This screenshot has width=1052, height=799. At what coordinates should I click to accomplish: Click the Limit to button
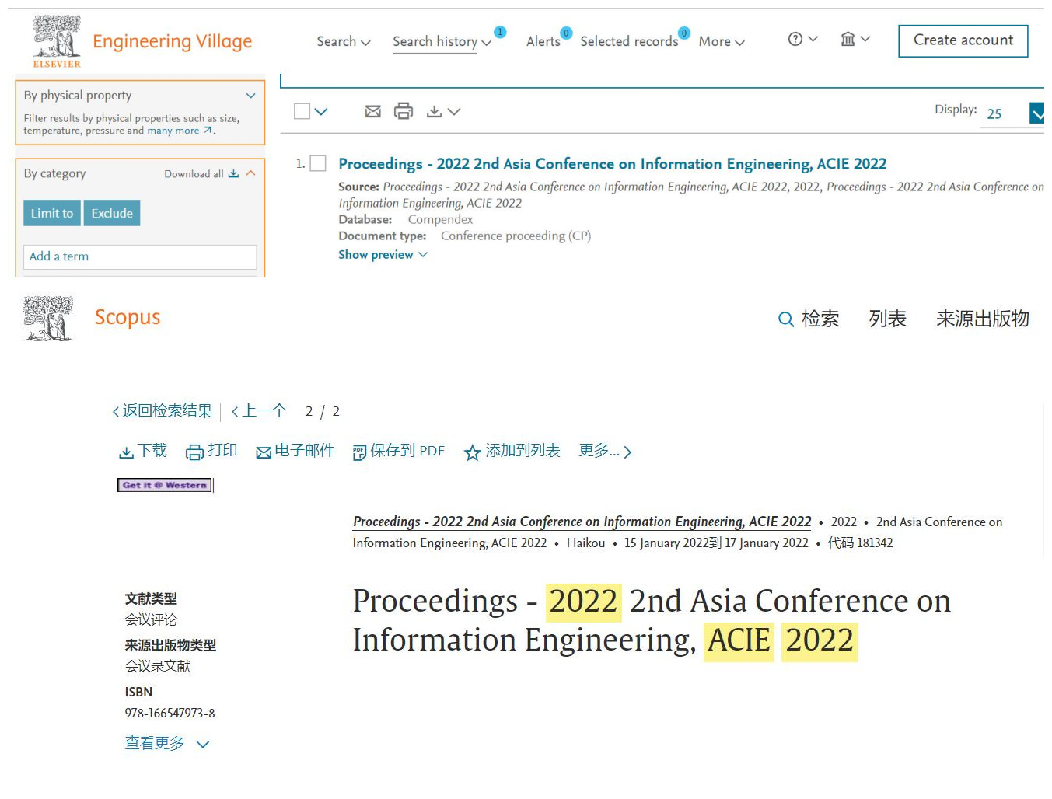click(52, 213)
